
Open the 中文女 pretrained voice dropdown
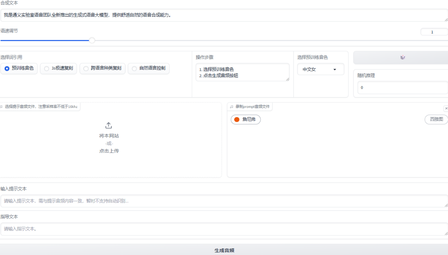(320, 69)
